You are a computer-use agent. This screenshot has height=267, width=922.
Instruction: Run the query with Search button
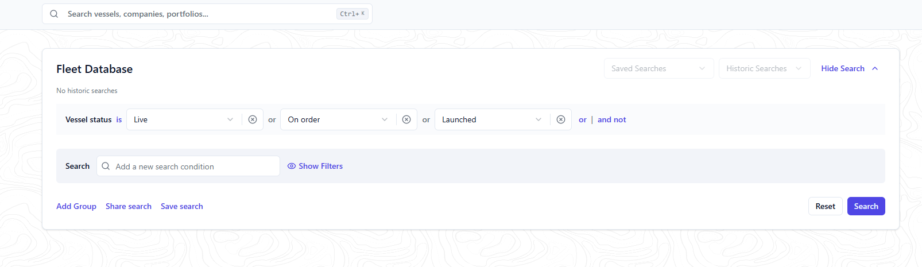pos(866,206)
